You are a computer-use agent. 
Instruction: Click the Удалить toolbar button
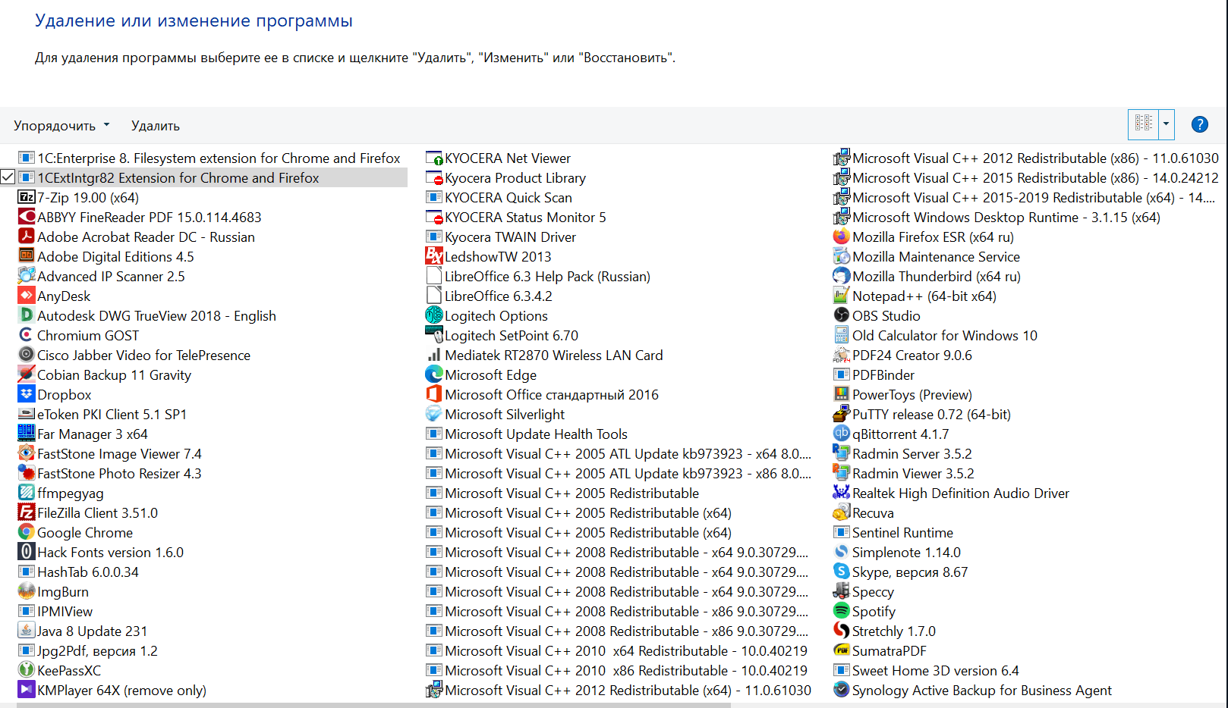(156, 126)
